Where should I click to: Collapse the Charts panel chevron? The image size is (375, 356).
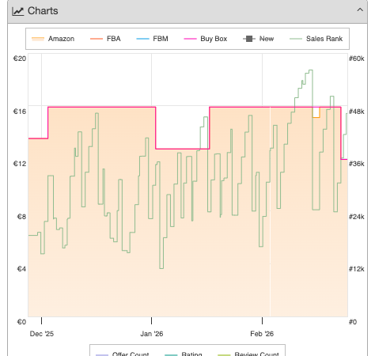pos(360,10)
